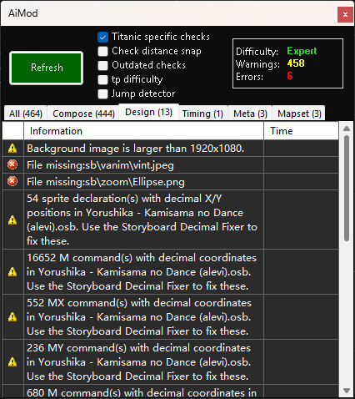Click error icon for Ellipse.png missing row
Viewport: 355px width, 399px height.
tap(12, 181)
